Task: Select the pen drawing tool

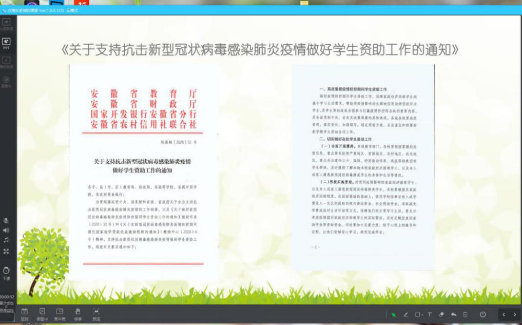Action: click(406, 315)
